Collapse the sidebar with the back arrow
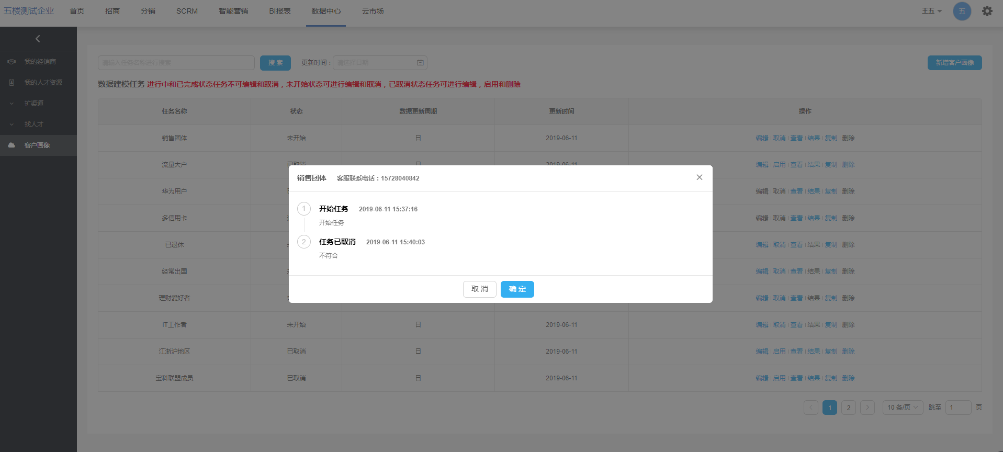Viewport: 1003px width, 452px height. [38, 39]
